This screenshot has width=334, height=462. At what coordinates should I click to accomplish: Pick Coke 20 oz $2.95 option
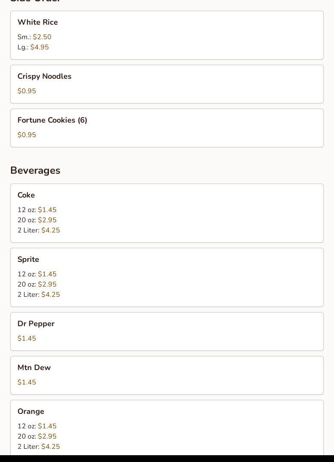(x=37, y=220)
